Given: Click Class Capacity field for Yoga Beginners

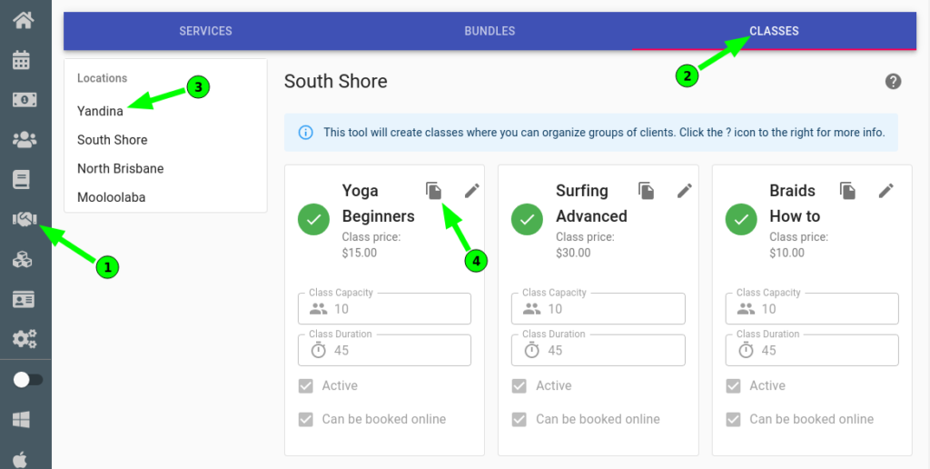Looking at the screenshot, I should pyautogui.click(x=384, y=309).
